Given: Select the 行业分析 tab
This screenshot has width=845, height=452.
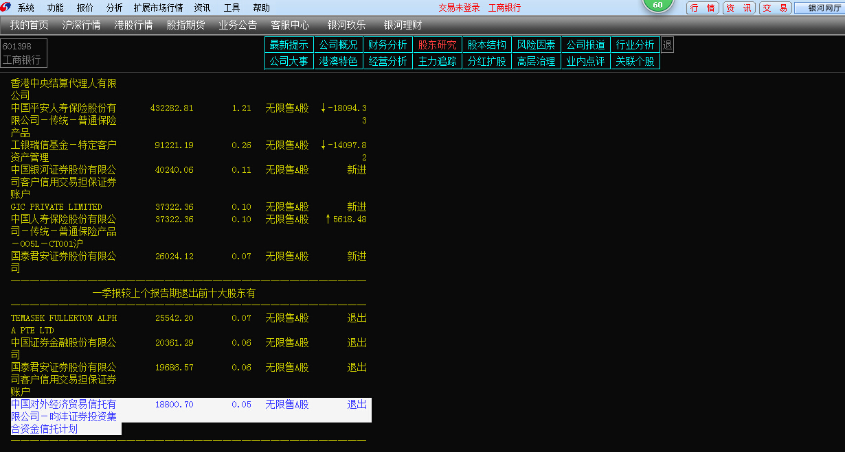Looking at the screenshot, I should coord(635,45).
